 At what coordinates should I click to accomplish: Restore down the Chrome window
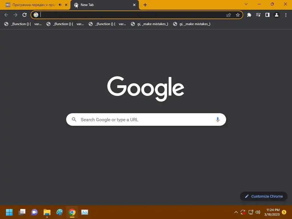(x=272, y=4)
